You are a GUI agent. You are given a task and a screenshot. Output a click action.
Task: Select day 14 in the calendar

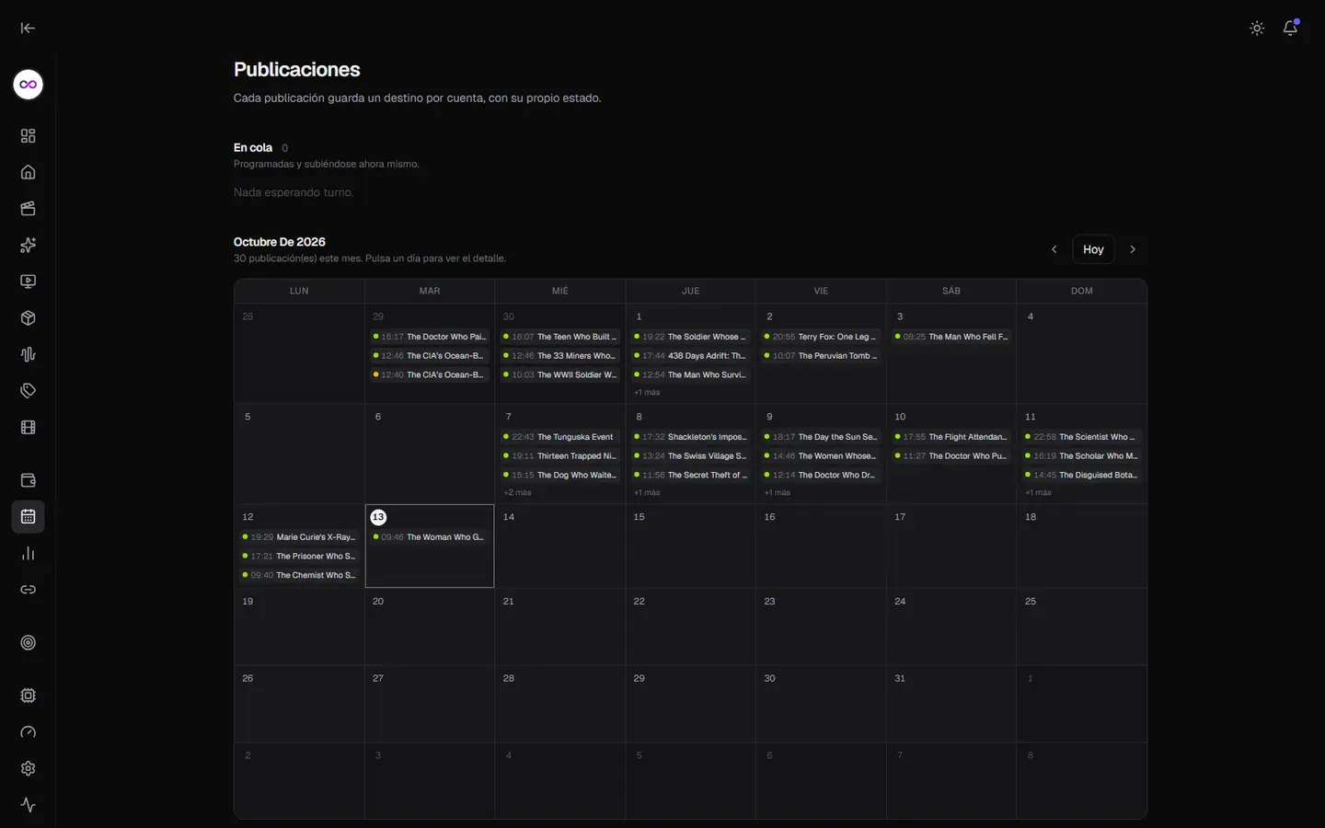[560, 546]
